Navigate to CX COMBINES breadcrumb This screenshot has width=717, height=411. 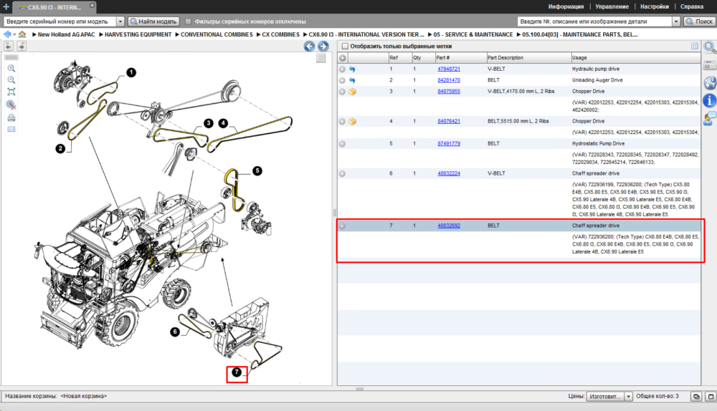coord(280,34)
